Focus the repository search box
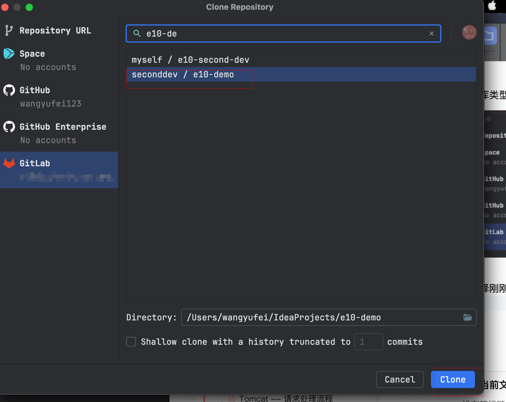Screen dimensions: 506x402 click(283, 33)
